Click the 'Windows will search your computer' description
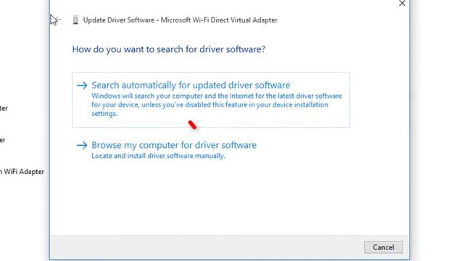Screen dimensions: 464x261 217,104
